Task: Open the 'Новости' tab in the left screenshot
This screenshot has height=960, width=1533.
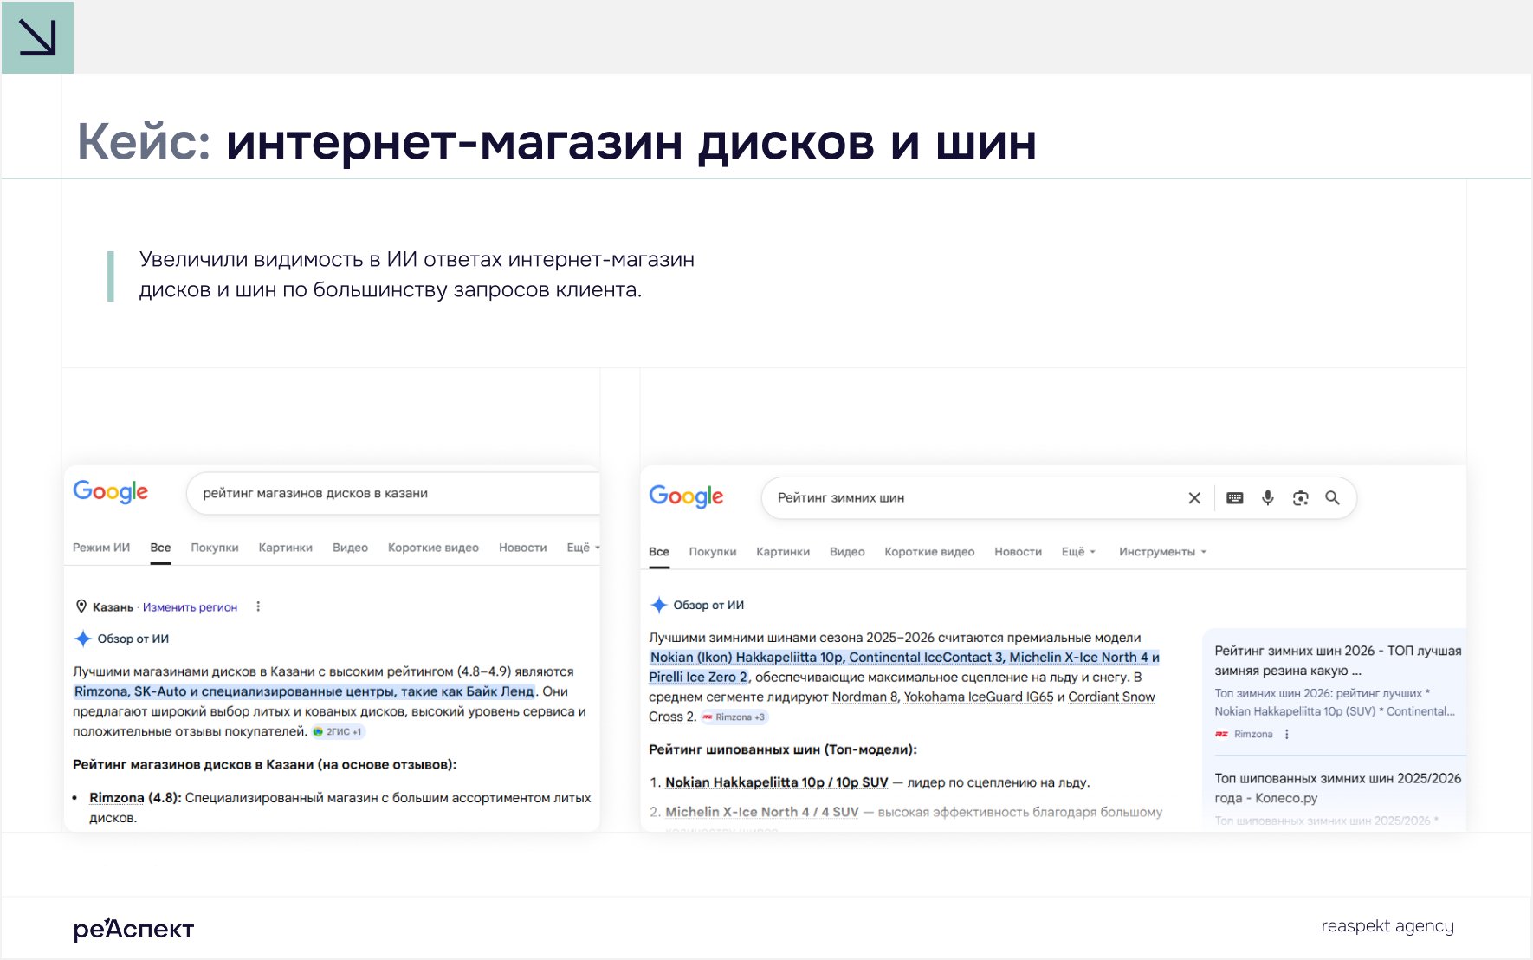Action: pyautogui.click(x=523, y=548)
